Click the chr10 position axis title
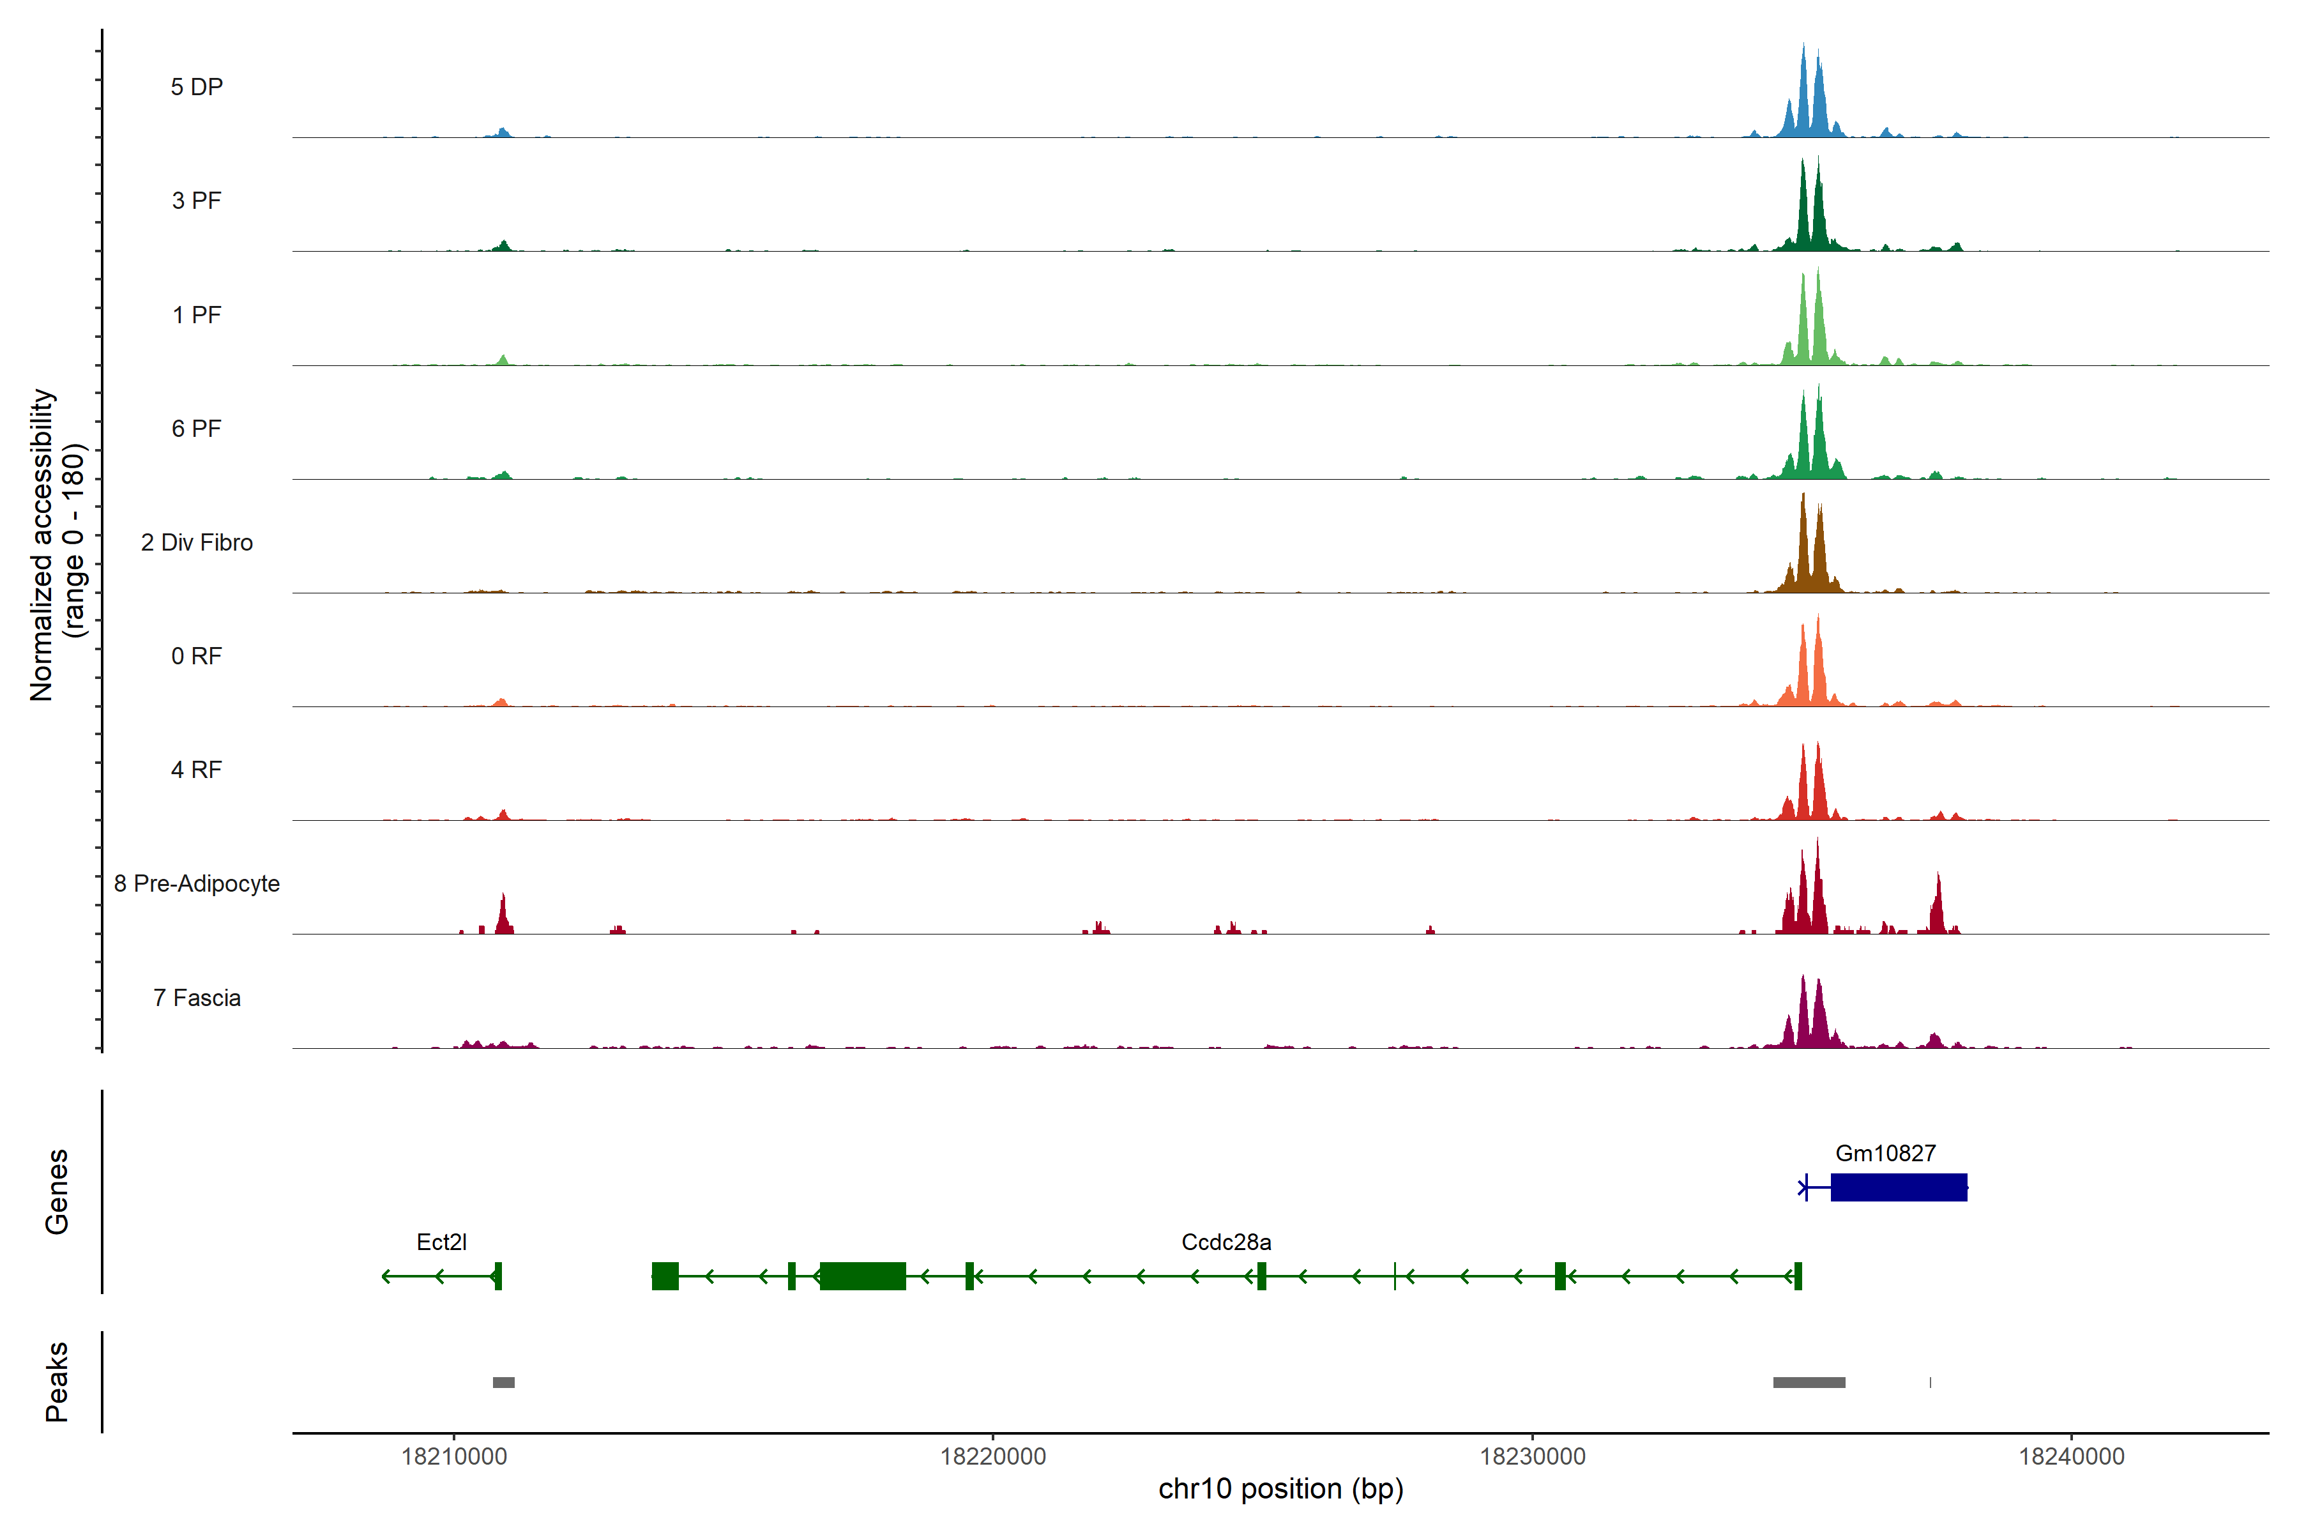This screenshot has width=2299, height=1533. tap(1280, 1489)
